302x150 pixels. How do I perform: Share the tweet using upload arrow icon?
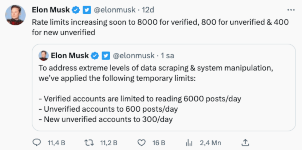click(244, 143)
